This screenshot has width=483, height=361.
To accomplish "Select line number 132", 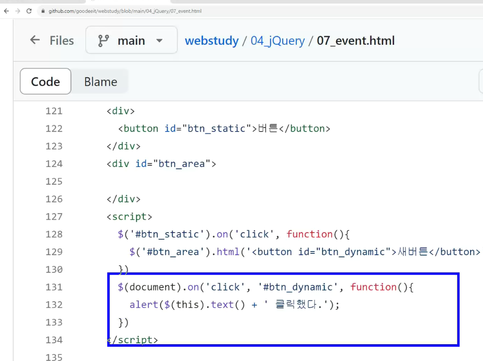I will 54,305.
